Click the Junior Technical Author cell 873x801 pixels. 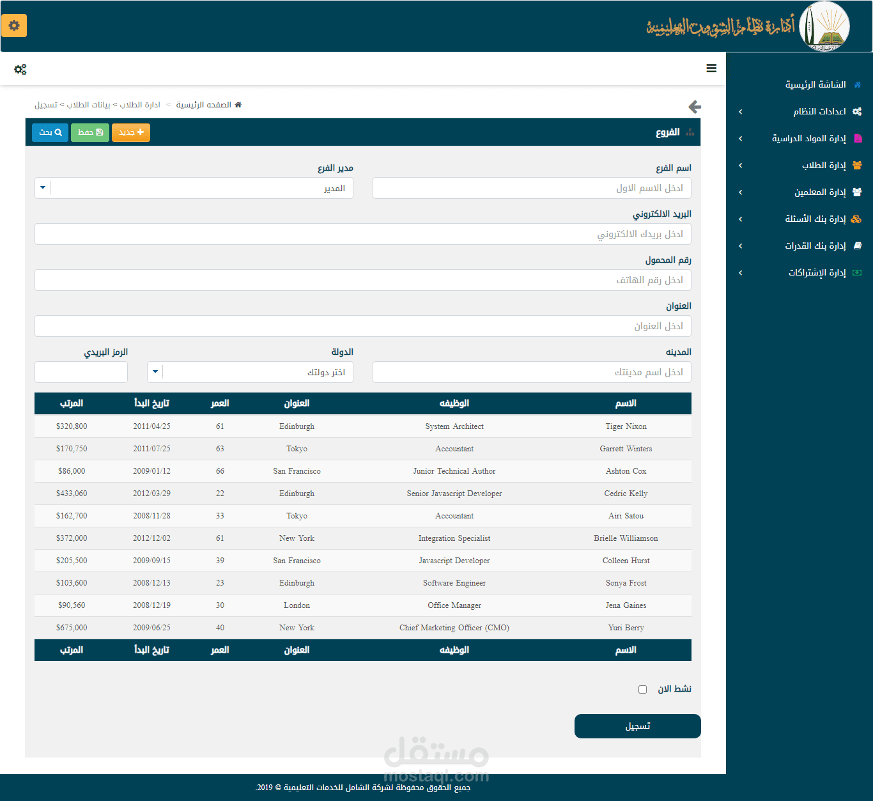click(x=454, y=471)
